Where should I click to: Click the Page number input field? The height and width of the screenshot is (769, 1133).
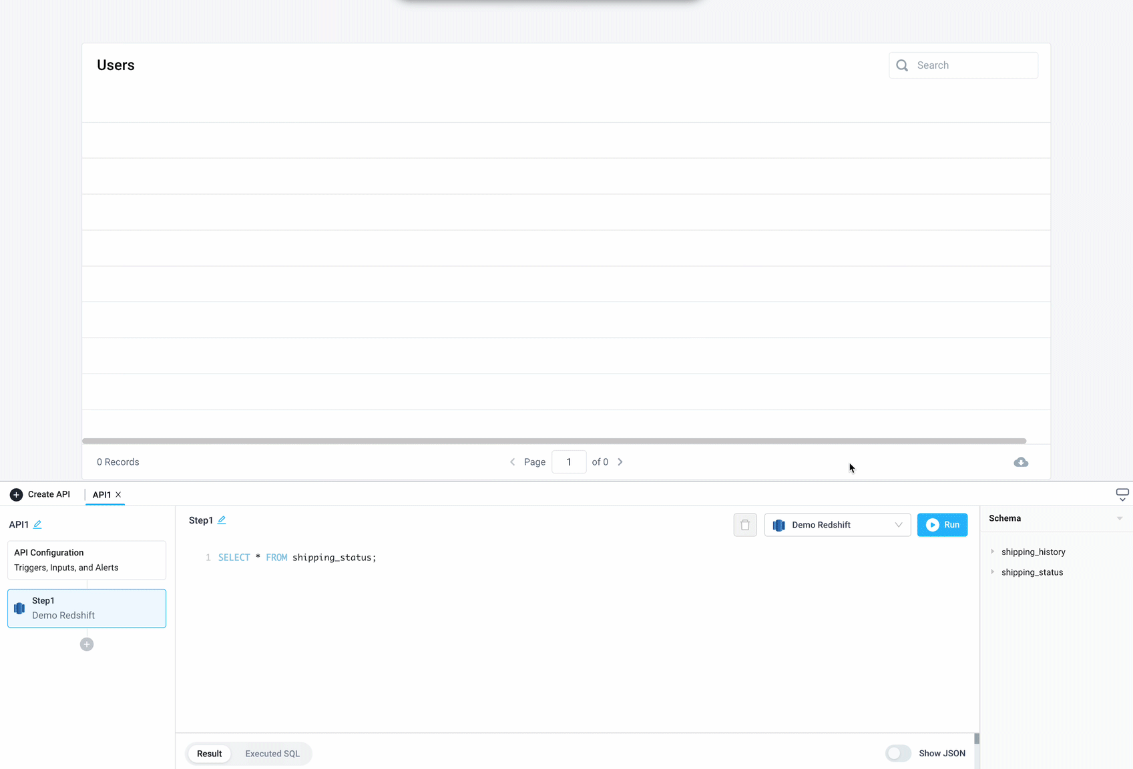568,462
